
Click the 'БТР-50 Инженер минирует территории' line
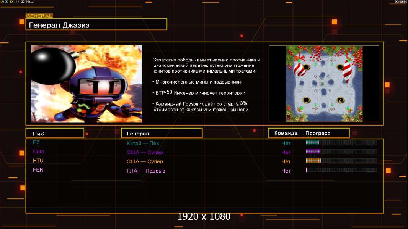tap(199, 93)
